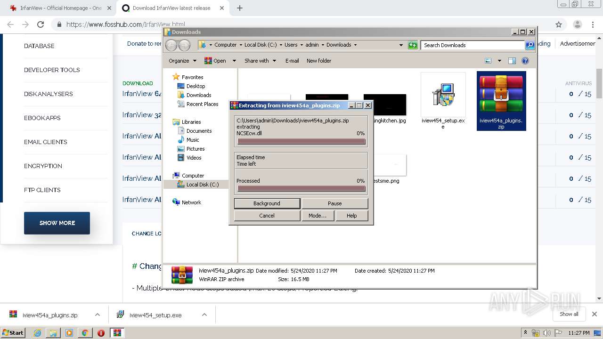Click Pause in extraction dialog
This screenshot has width=603, height=339.
pos(334,203)
